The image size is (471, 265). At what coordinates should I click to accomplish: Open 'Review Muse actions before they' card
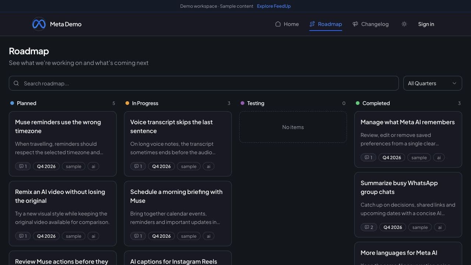click(63, 258)
